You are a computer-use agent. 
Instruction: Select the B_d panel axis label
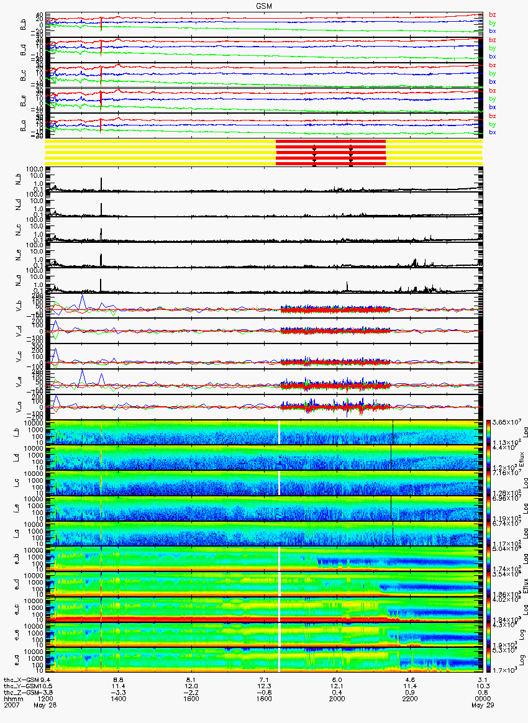tap(24, 50)
